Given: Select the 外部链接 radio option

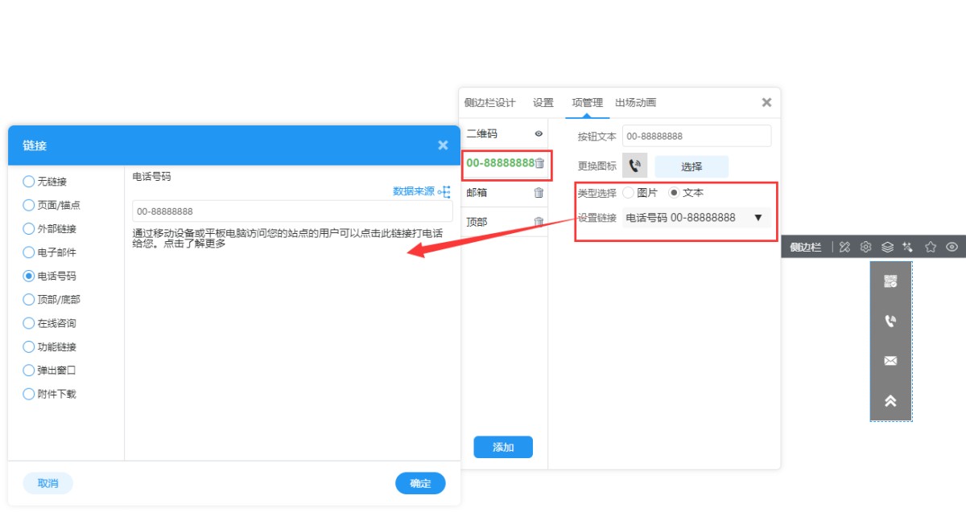Looking at the screenshot, I should pos(29,229).
